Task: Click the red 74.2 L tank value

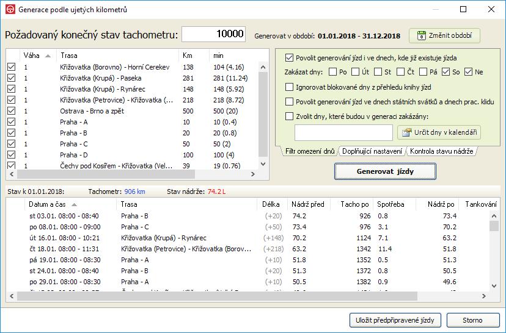Action: coord(216,192)
